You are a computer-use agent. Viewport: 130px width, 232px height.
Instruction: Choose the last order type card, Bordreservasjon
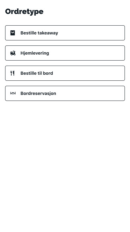pos(65,93)
